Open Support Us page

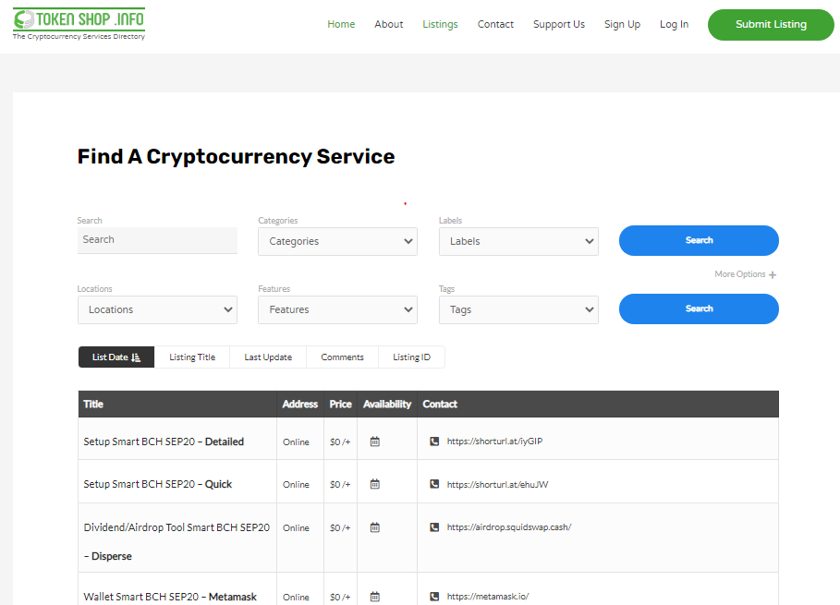click(x=559, y=24)
